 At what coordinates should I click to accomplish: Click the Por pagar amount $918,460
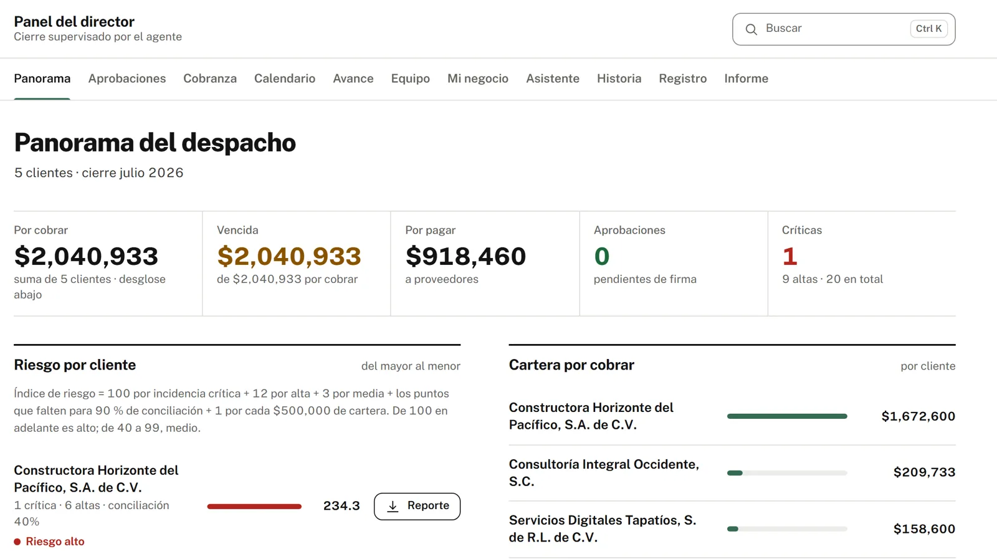tap(465, 256)
